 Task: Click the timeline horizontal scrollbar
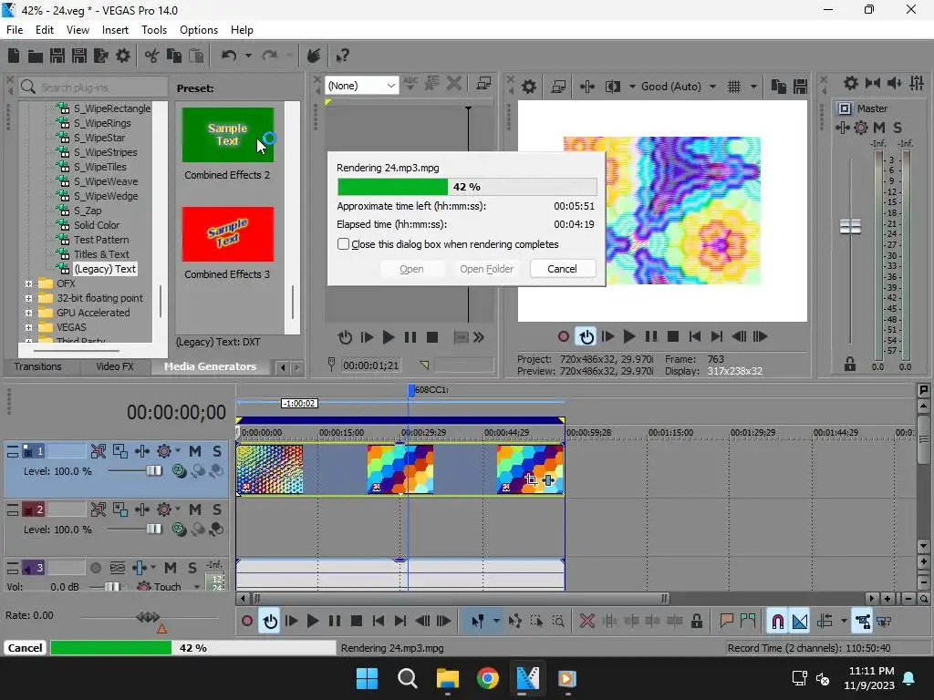[x=460, y=598]
